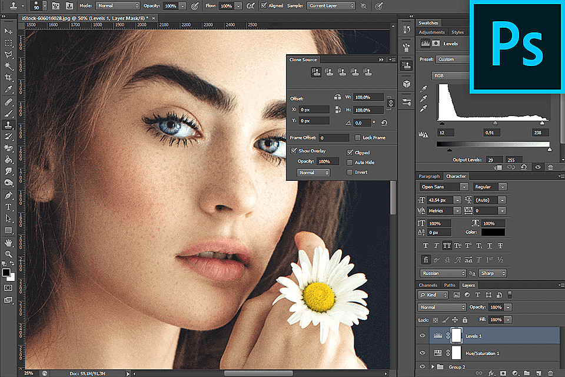Viewport: 565px width, 377px height.
Task: Open the Paragraph panel tab
Action: coord(429,176)
